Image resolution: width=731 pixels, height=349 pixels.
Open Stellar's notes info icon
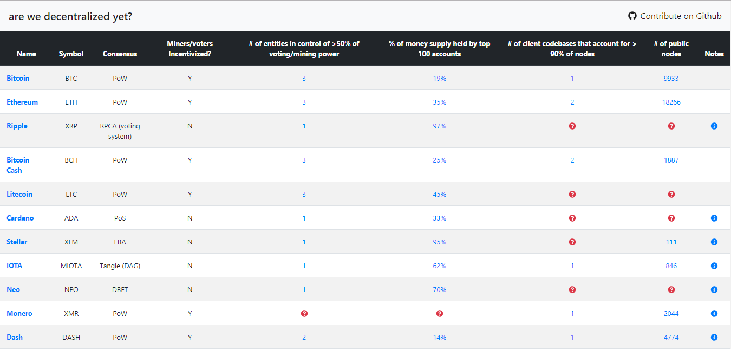click(x=714, y=242)
